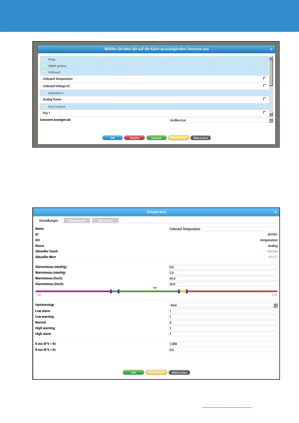Click the Low alarm hysteresis field
This screenshot has height=423, width=299.
tap(223, 311)
